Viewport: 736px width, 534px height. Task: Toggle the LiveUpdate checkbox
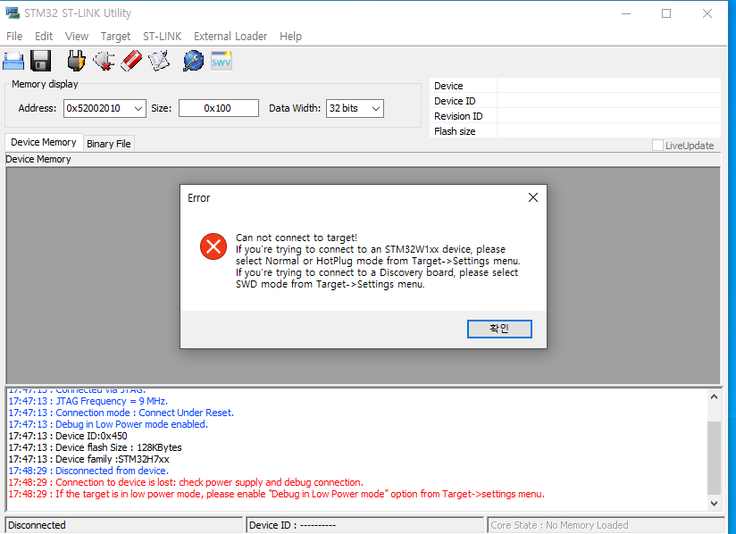(x=657, y=146)
